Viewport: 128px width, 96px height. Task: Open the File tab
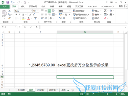tap(5, 6)
